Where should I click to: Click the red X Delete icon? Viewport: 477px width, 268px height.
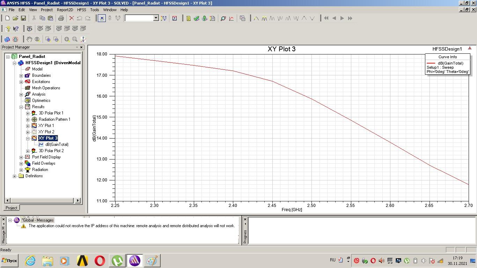pyautogui.click(x=72, y=18)
